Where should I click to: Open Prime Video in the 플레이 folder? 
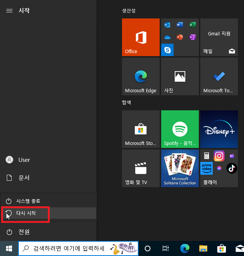pyautogui.click(x=206, y=168)
